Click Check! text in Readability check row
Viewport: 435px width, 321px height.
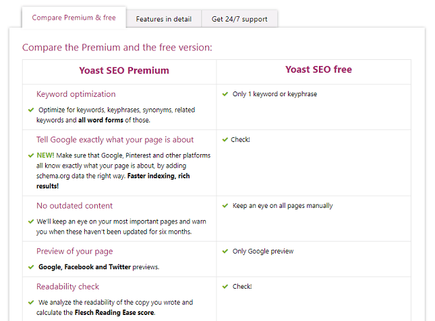click(x=242, y=287)
